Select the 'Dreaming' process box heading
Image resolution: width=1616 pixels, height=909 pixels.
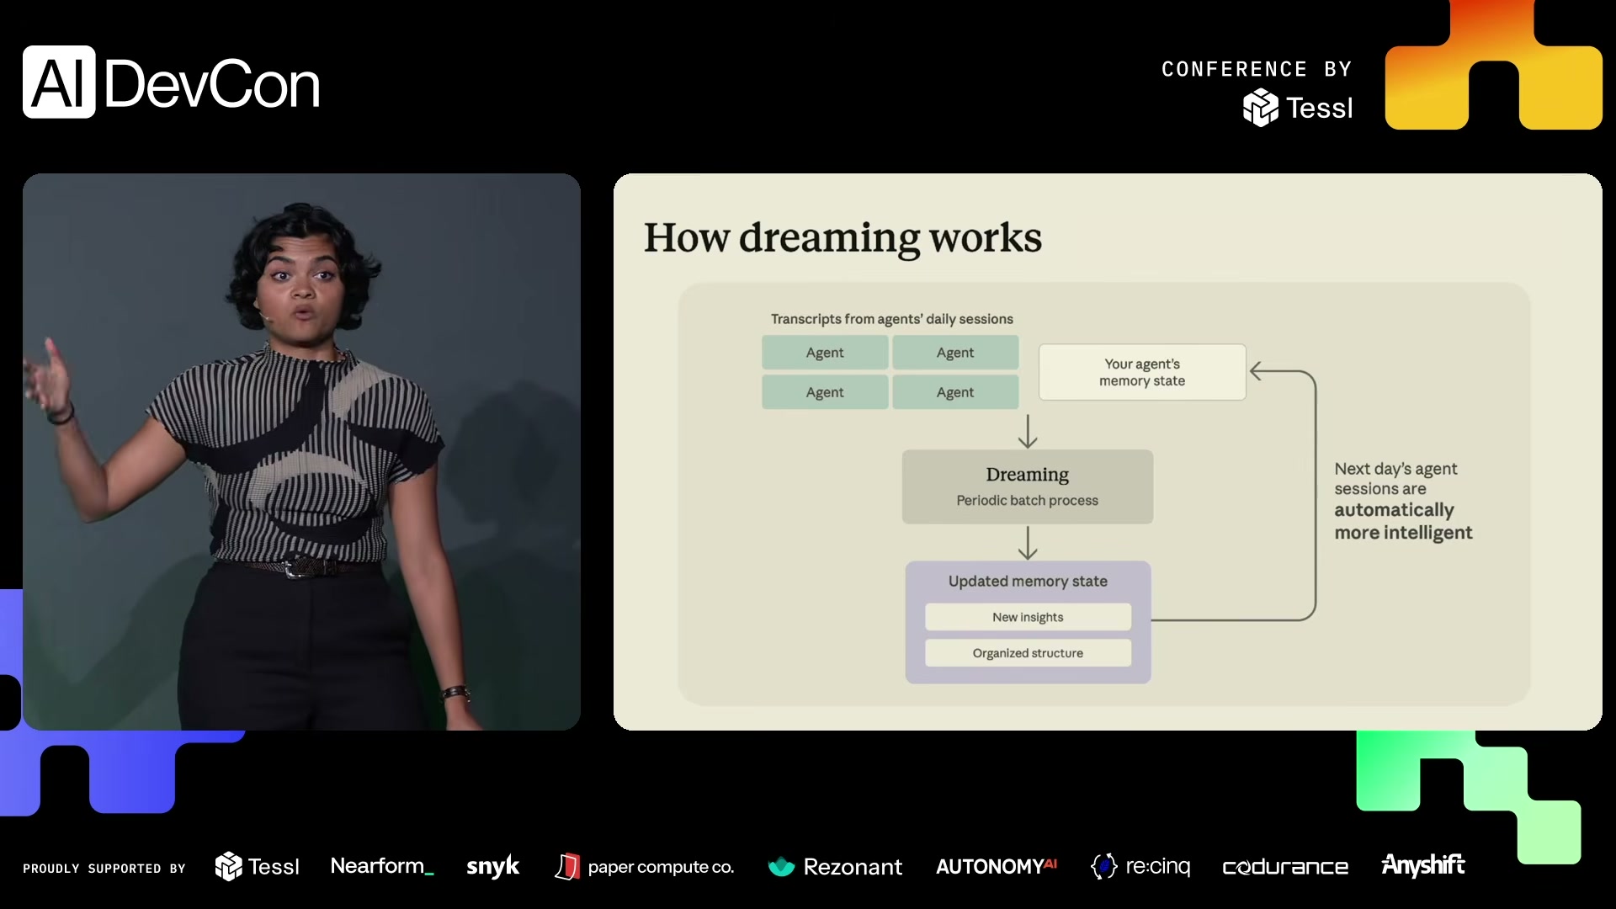[1028, 475]
